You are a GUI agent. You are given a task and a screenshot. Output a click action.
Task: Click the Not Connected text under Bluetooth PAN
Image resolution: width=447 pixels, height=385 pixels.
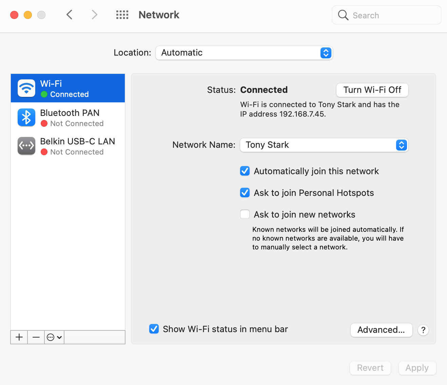(77, 124)
